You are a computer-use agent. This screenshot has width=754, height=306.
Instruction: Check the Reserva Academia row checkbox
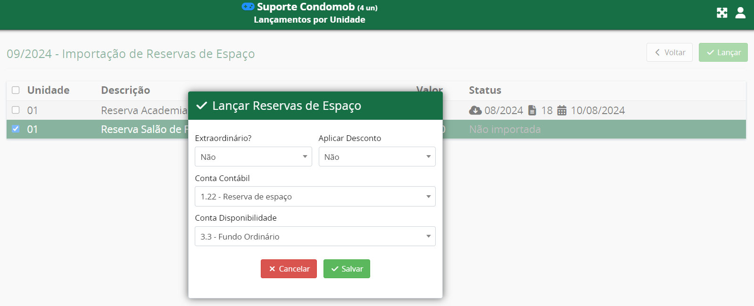tap(16, 110)
